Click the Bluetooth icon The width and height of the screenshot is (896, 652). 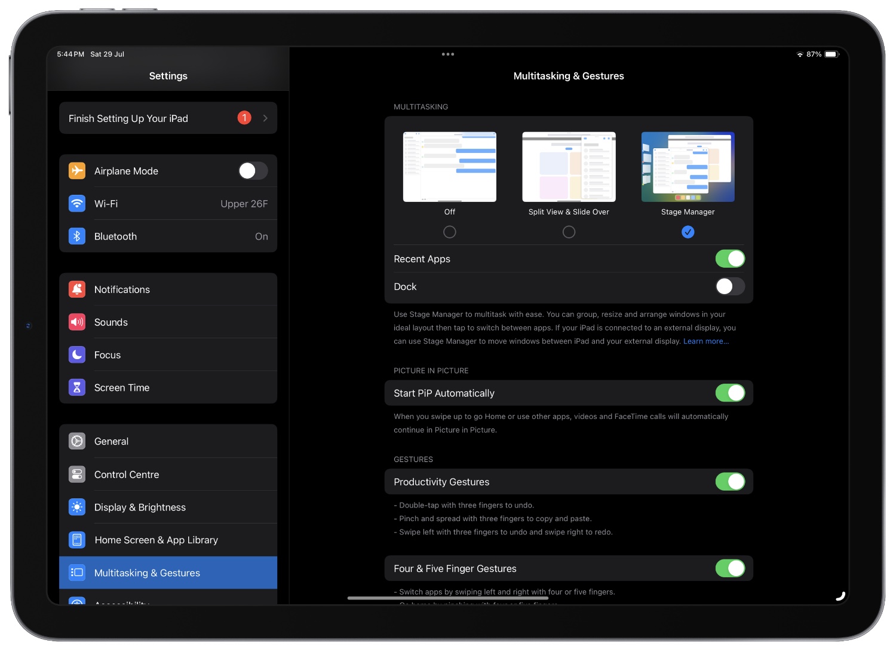pos(77,236)
